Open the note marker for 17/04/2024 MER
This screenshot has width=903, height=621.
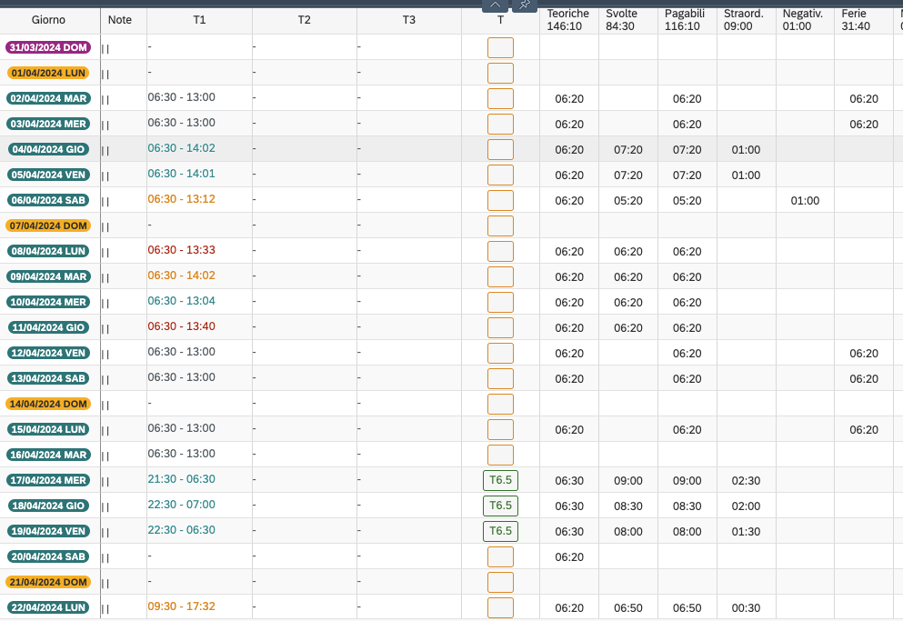coord(105,482)
